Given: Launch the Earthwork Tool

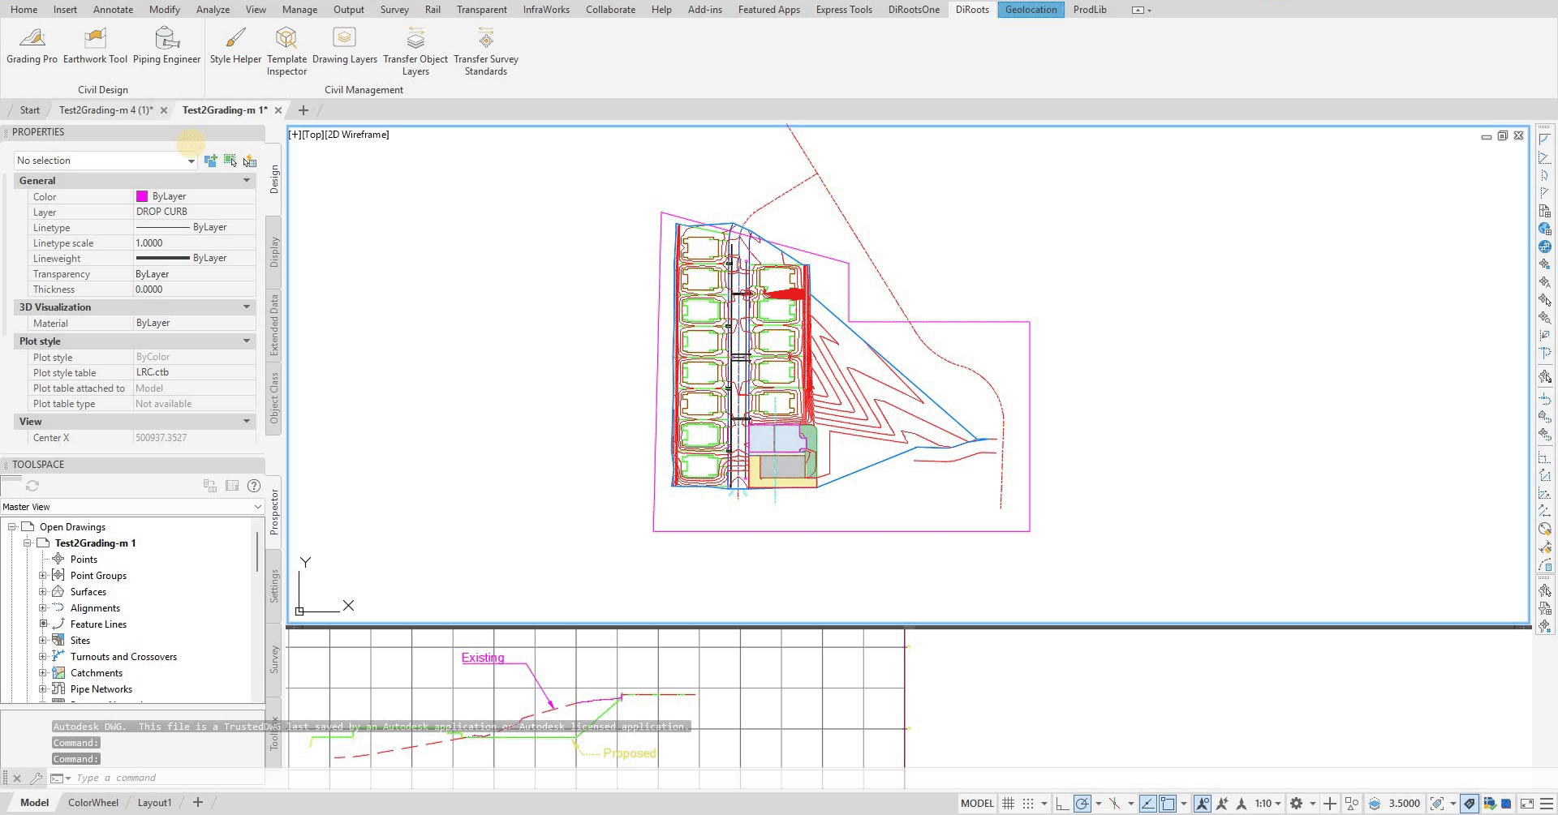Looking at the screenshot, I should click(95, 45).
